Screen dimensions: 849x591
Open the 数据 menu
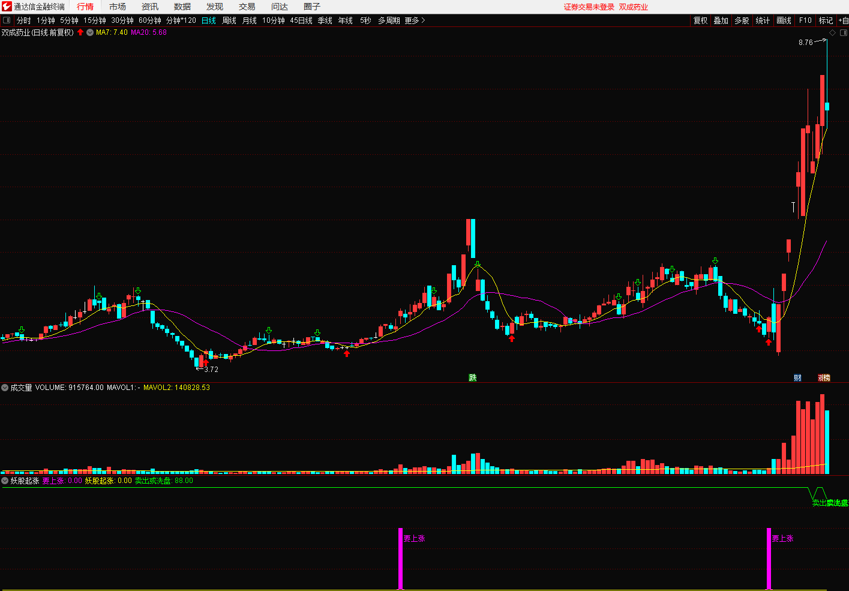coord(182,7)
